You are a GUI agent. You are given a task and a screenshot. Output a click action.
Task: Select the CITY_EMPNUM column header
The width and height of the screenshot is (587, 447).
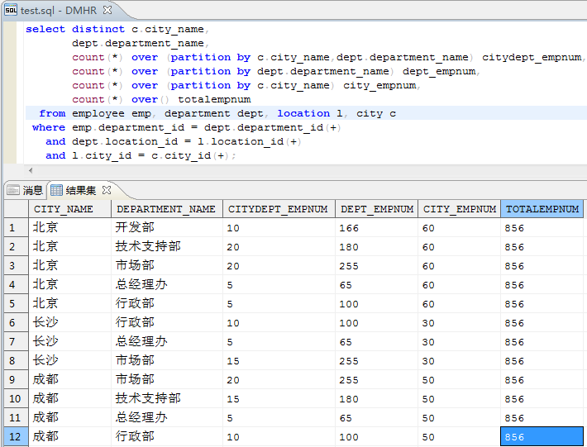(x=459, y=209)
